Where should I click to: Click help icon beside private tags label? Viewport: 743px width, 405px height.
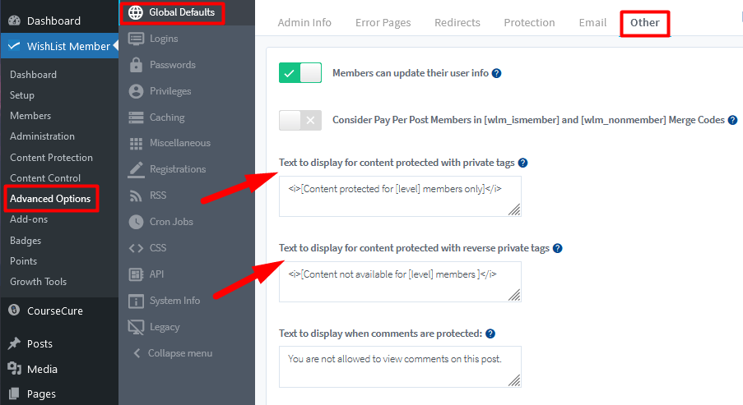[x=522, y=163]
